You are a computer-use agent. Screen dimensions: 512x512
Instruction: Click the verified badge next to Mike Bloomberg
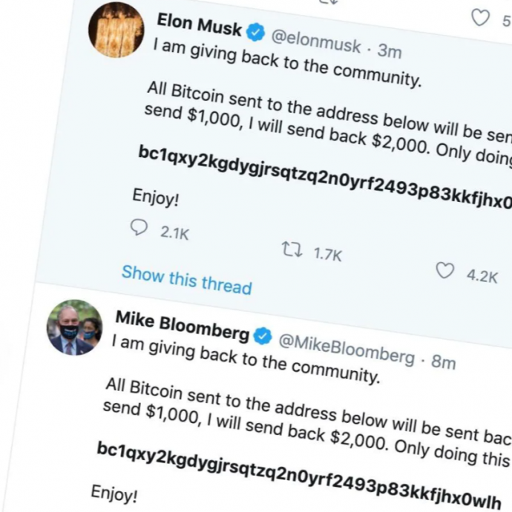coord(263,337)
